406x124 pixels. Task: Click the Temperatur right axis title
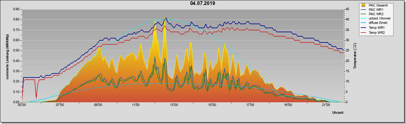355,56
